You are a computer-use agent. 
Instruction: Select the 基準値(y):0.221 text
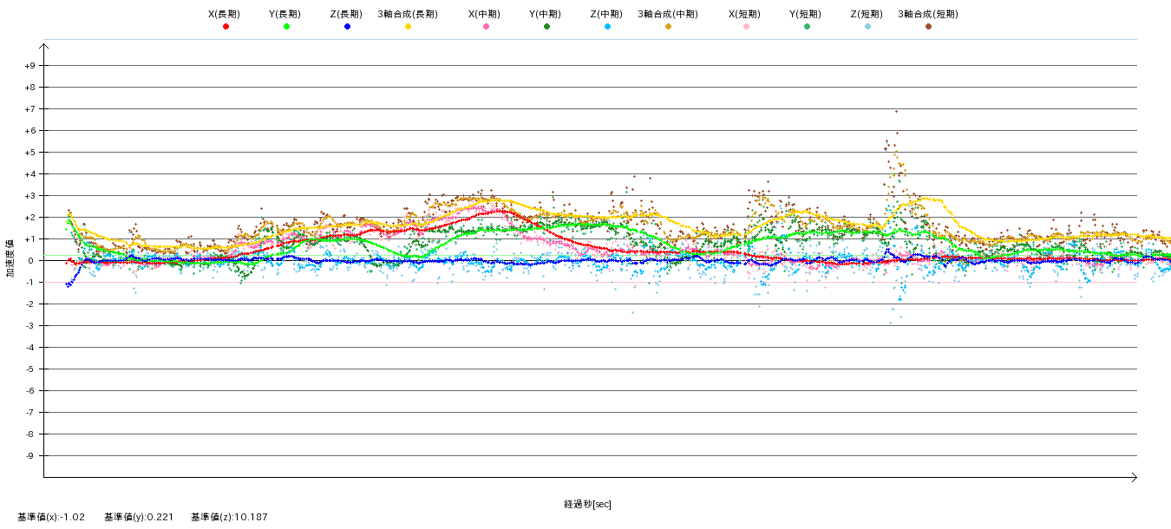point(139,517)
